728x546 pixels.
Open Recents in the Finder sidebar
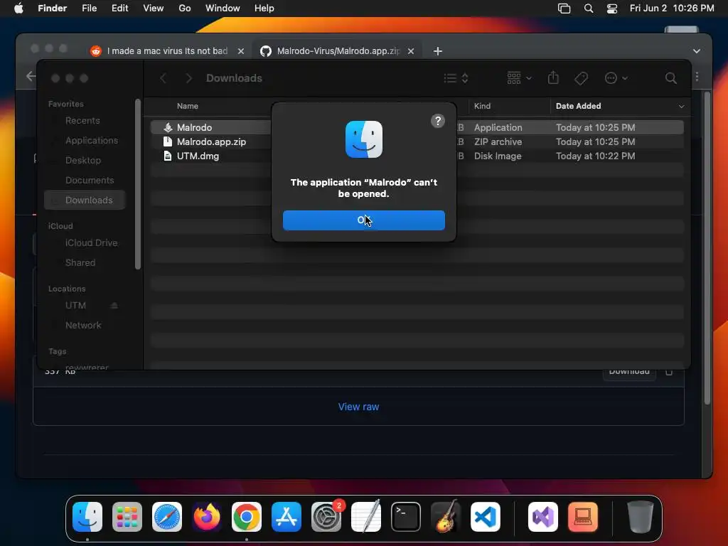(82, 121)
